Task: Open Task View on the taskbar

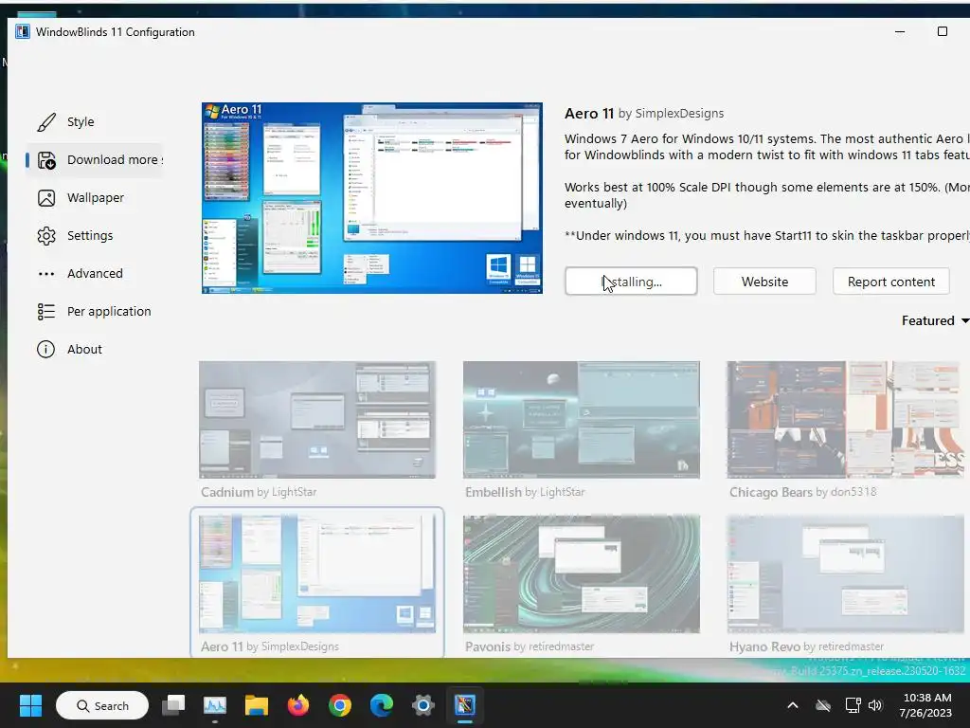Action: point(173,705)
